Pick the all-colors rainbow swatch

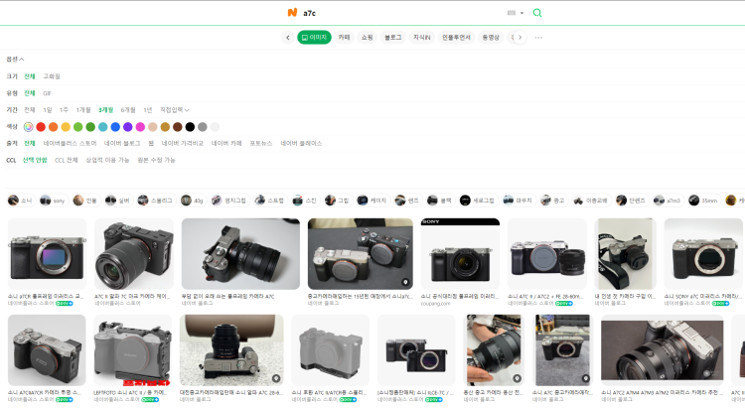(28, 126)
